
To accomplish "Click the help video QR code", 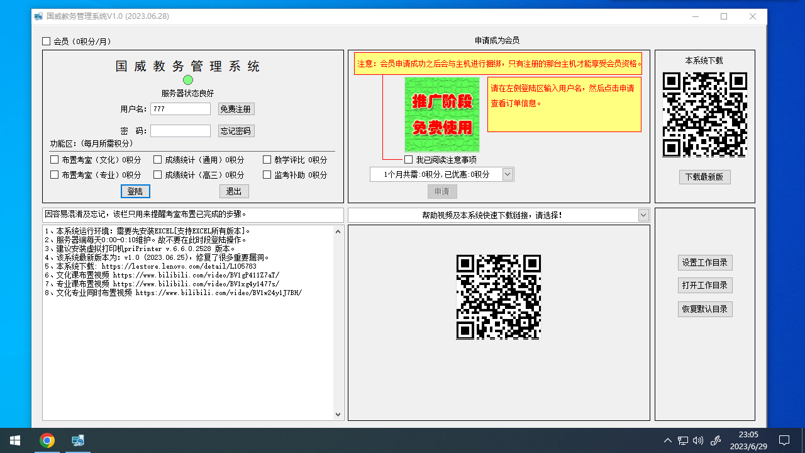I will click(x=498, y=297).
